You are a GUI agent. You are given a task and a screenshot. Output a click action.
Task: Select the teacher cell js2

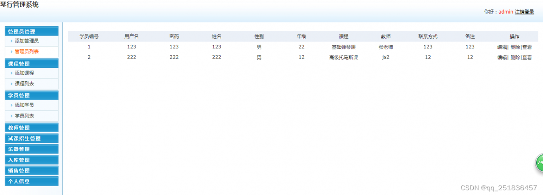pos(386,58)
